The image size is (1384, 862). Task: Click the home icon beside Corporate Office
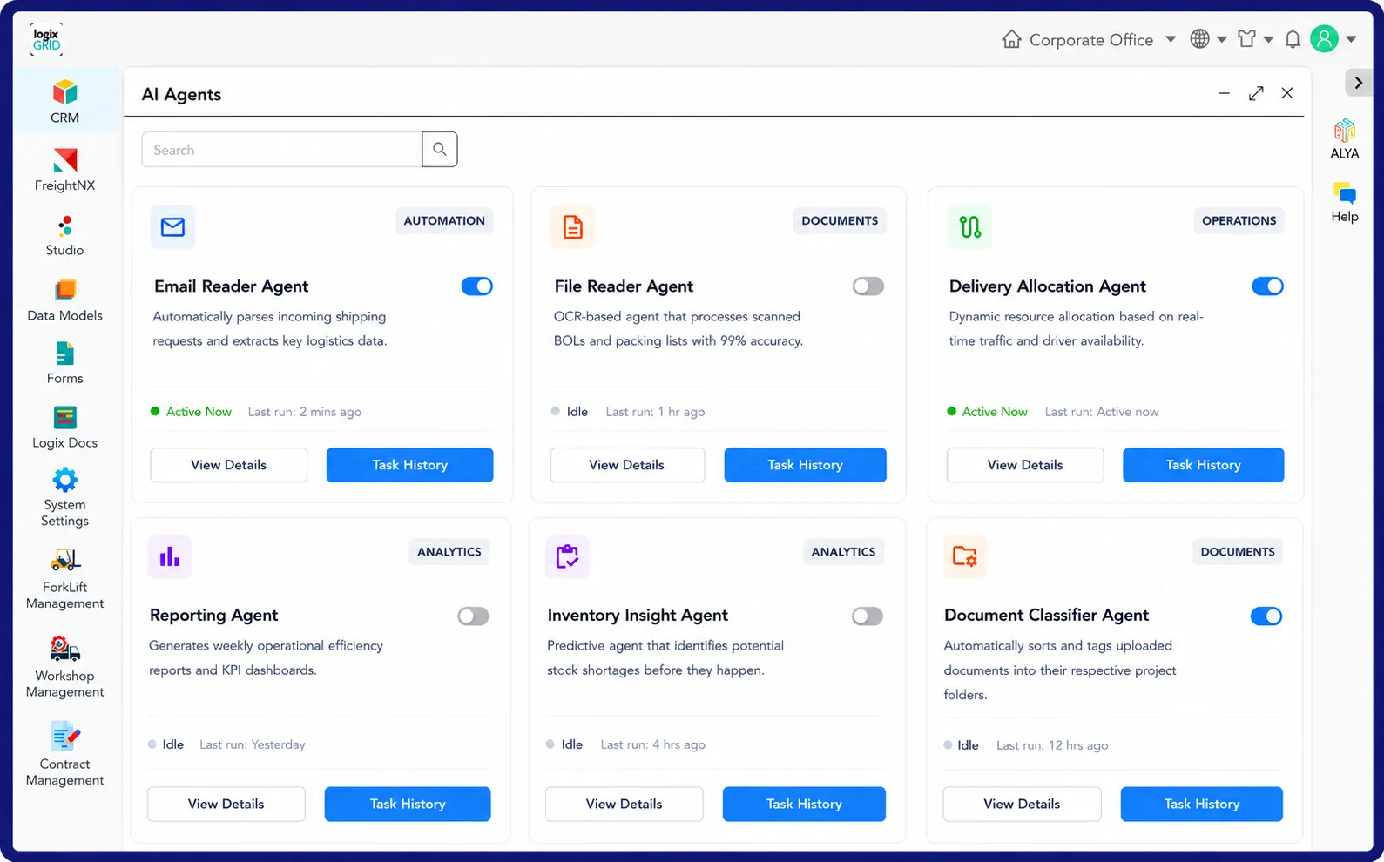(1011, 39)
